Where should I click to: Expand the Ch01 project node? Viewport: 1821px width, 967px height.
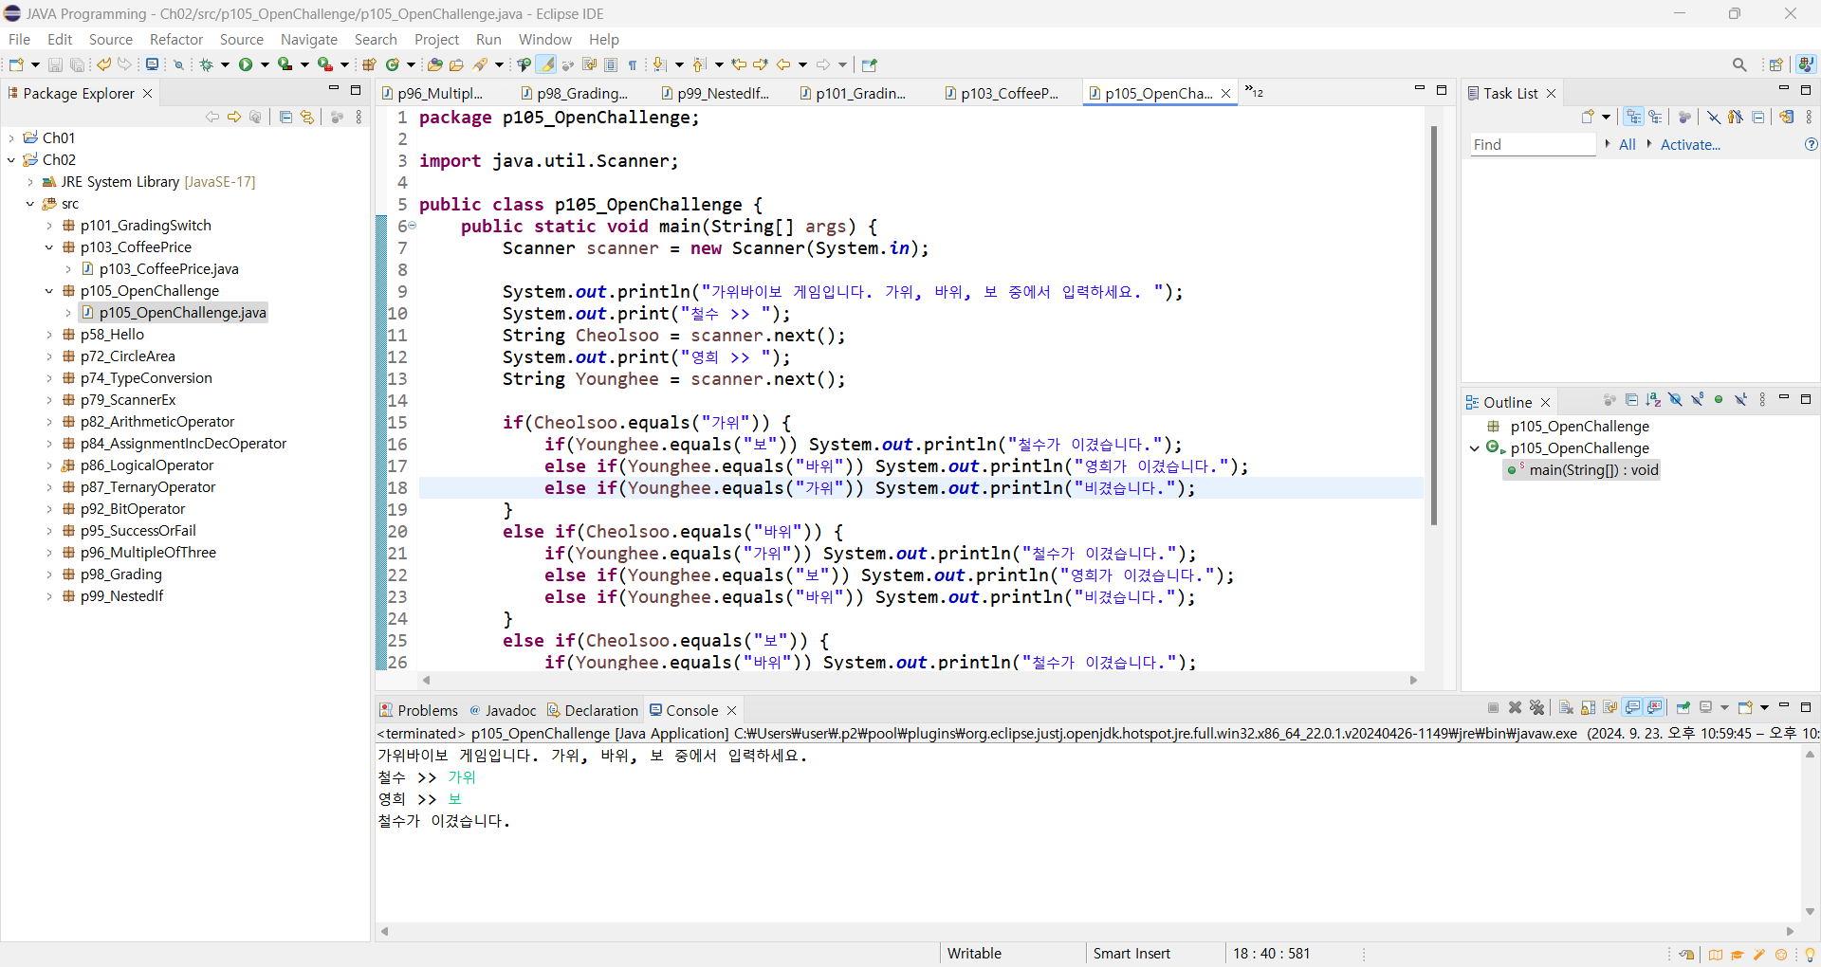click(11, 138)
